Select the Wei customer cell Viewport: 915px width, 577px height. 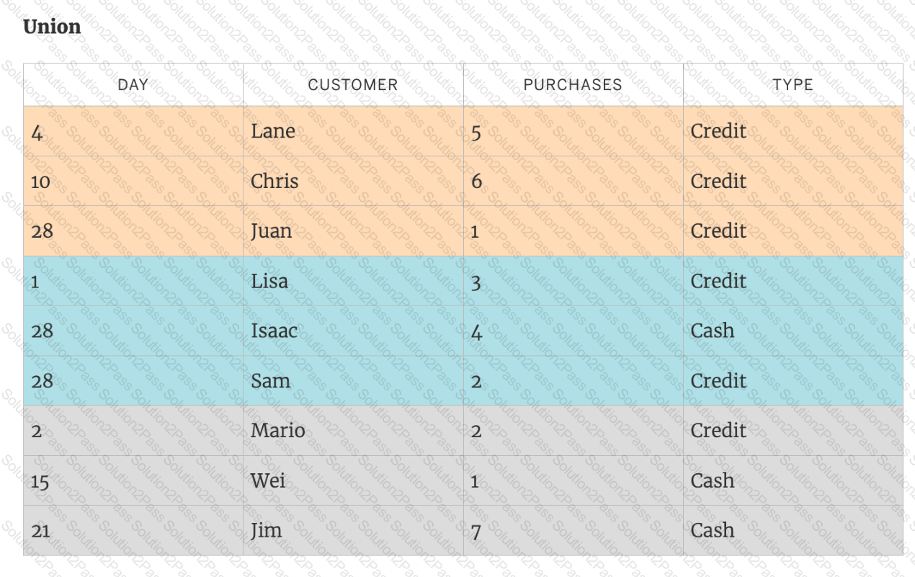[x=268, y=480]
